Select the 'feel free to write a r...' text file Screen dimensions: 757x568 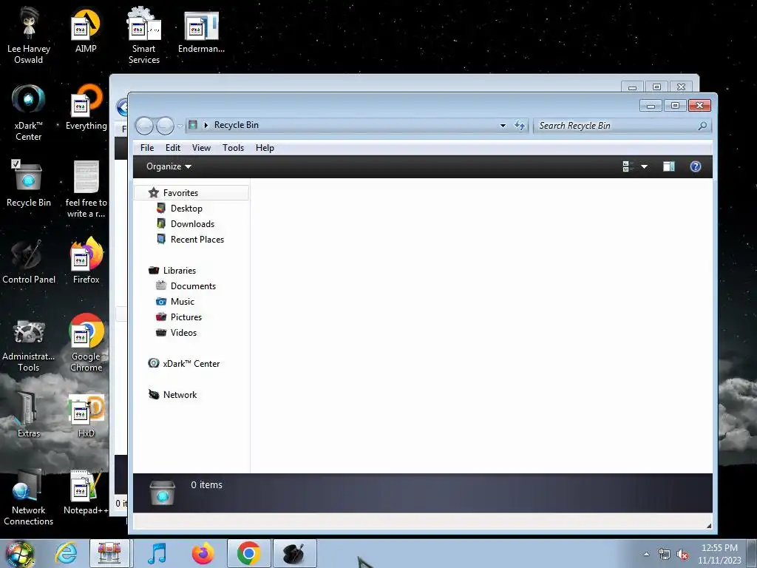pos(86,189)
